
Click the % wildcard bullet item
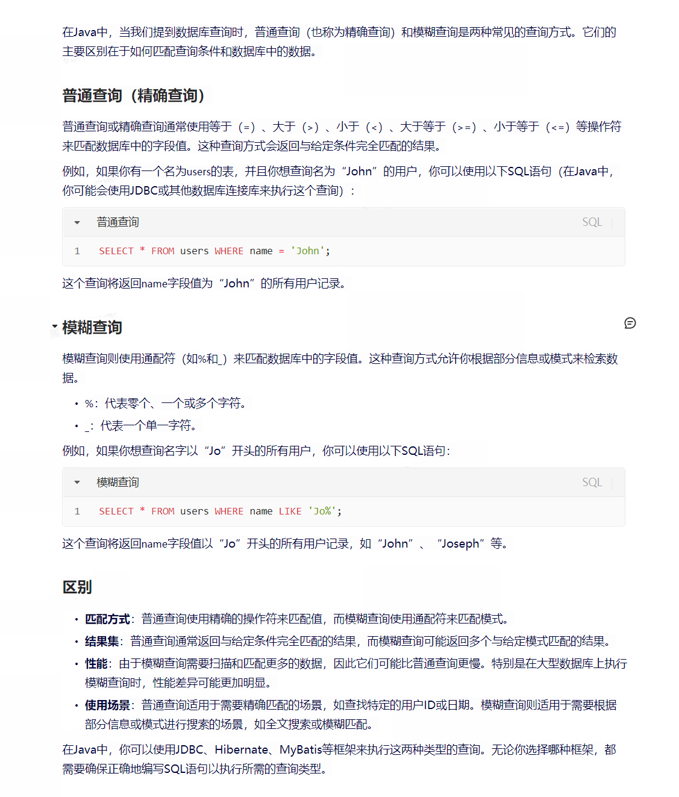165,404
